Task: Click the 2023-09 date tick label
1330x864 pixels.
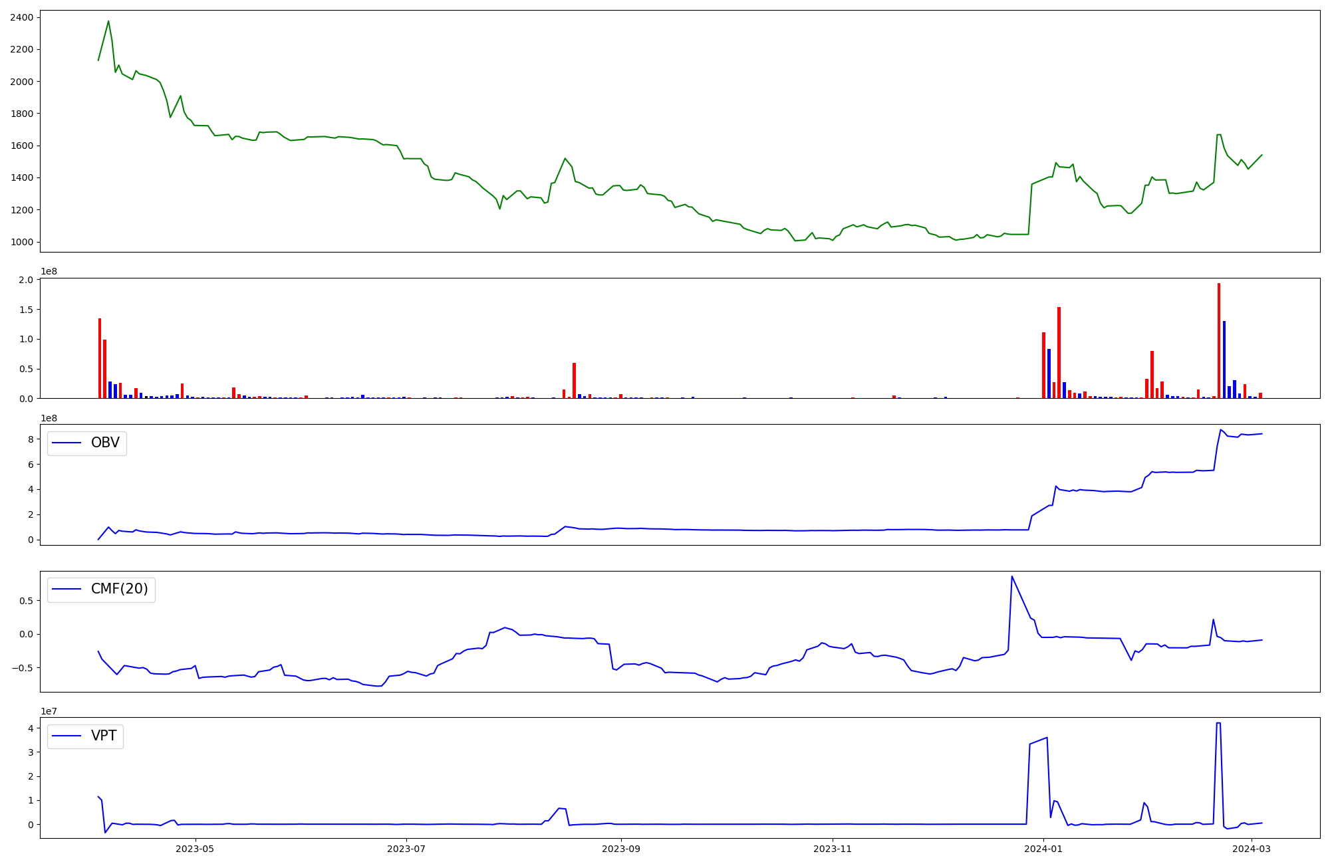Action: click(x=621, y=849)
